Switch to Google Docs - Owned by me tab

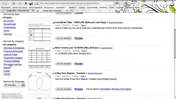coord(18,10)
